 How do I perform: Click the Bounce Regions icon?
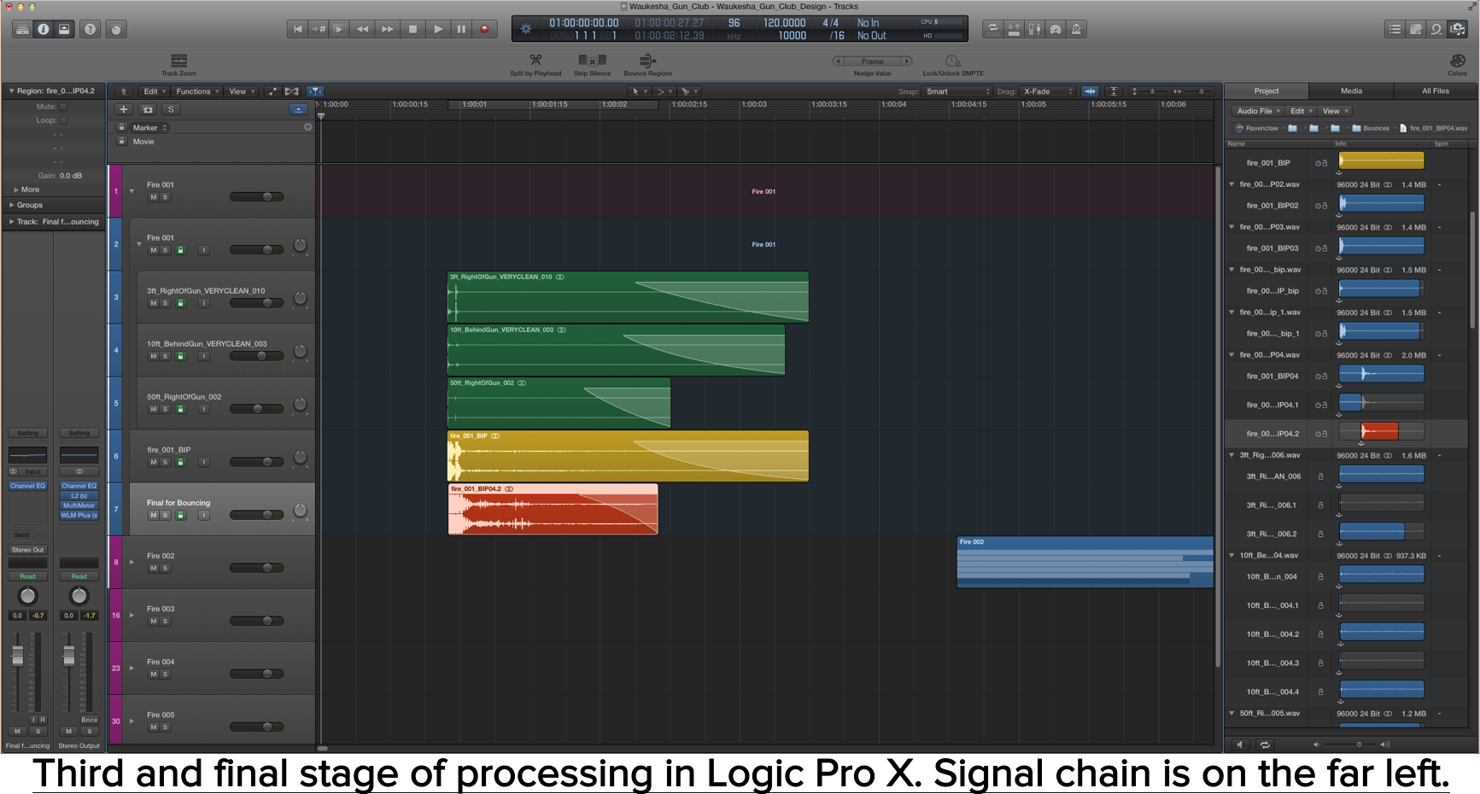[x=647, y=60]
